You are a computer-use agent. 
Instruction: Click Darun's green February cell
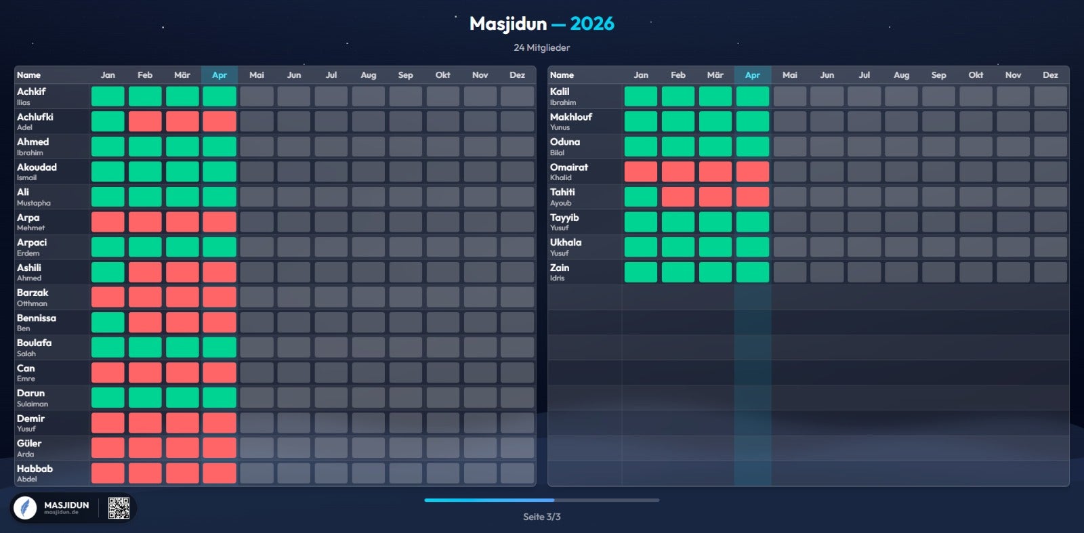coord(145,398)
